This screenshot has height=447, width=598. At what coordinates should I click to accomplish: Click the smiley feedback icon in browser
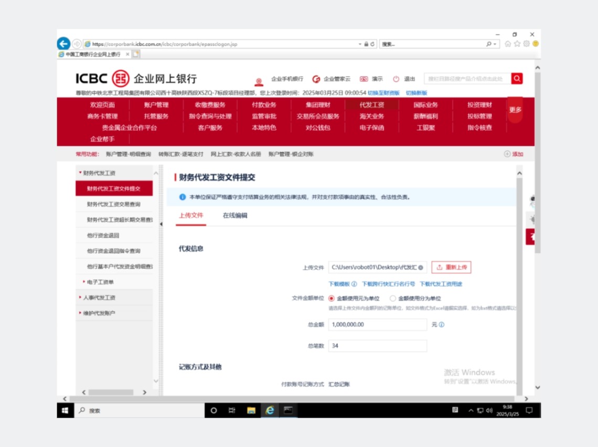click(x=536, y=44)
